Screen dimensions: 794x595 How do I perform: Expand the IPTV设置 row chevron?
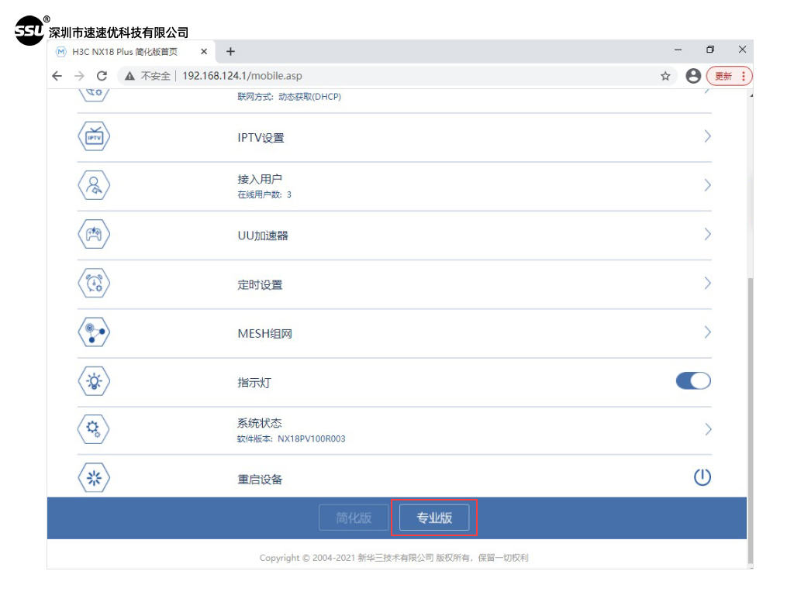coord(707,136)
